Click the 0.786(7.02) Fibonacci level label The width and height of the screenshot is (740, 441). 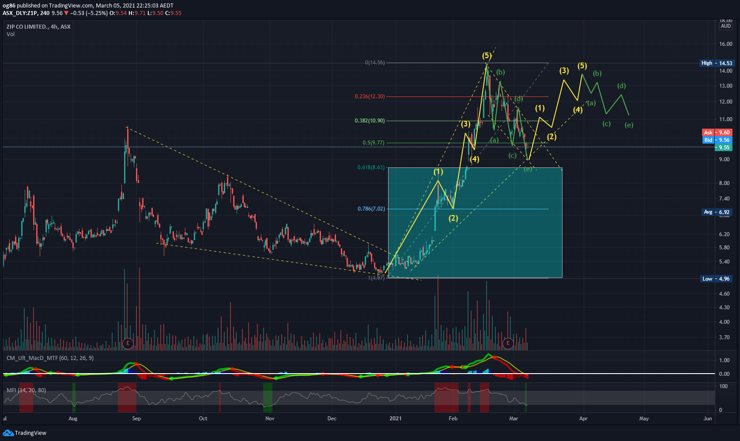[371, 209]
